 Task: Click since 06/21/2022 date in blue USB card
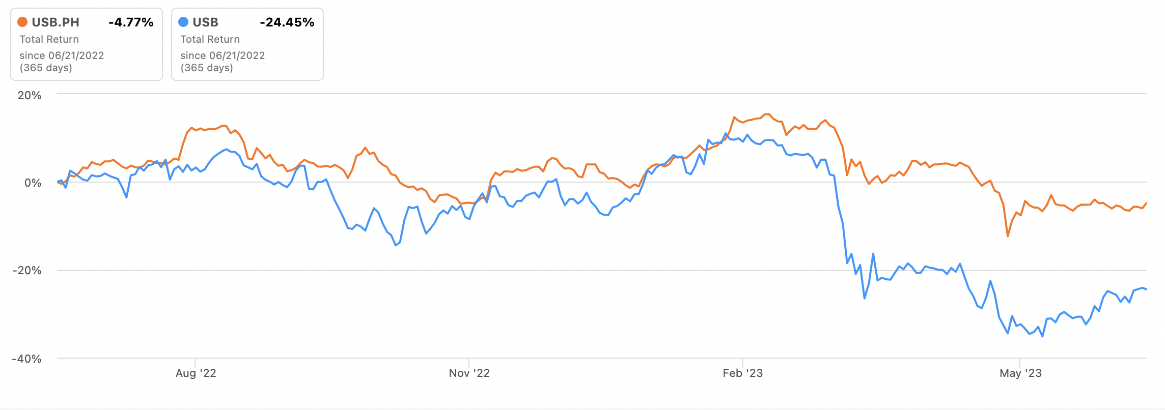pyautogui.click(x=223, y=55)
